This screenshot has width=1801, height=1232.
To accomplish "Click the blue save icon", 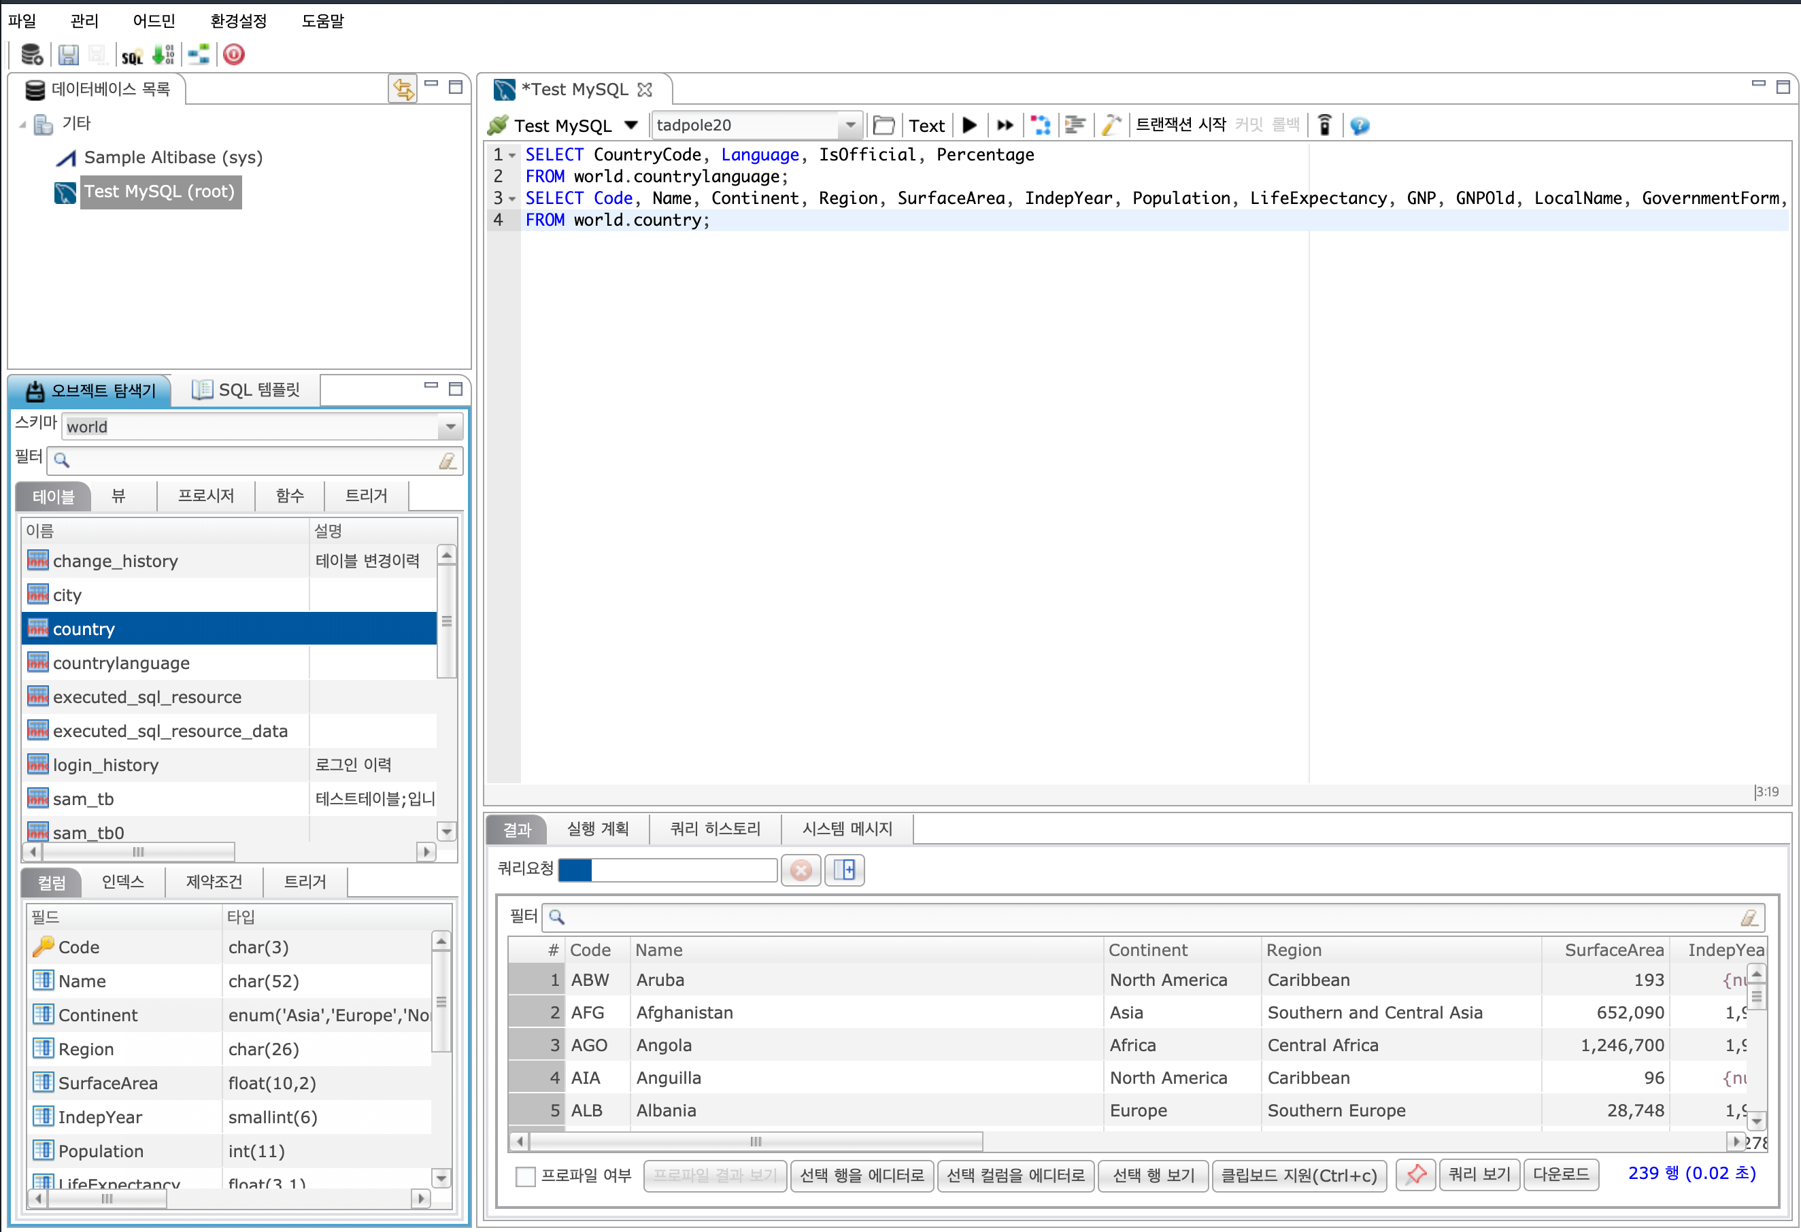I will [x=68, y=54].
